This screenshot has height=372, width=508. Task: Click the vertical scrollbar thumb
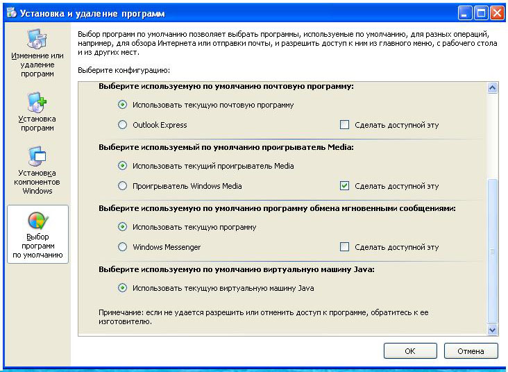coord(493,251)
